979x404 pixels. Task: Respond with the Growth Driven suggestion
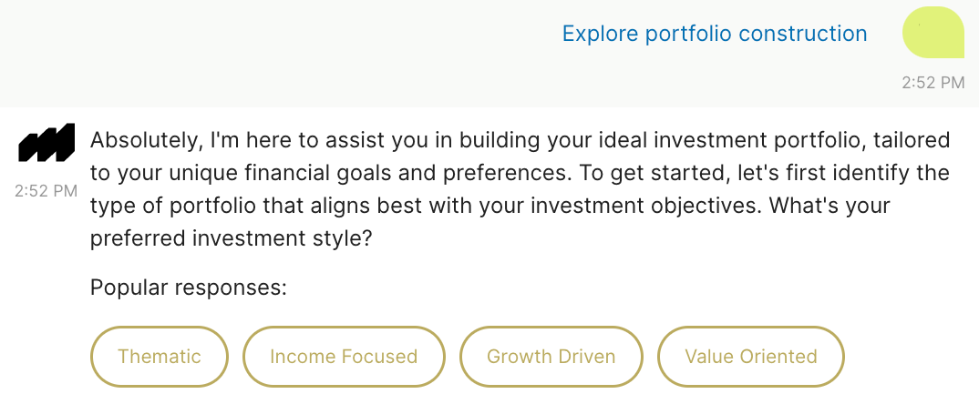tap(551, 356)
